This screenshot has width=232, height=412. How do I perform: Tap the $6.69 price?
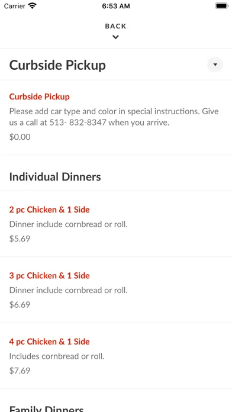click(x=20, y=304)
